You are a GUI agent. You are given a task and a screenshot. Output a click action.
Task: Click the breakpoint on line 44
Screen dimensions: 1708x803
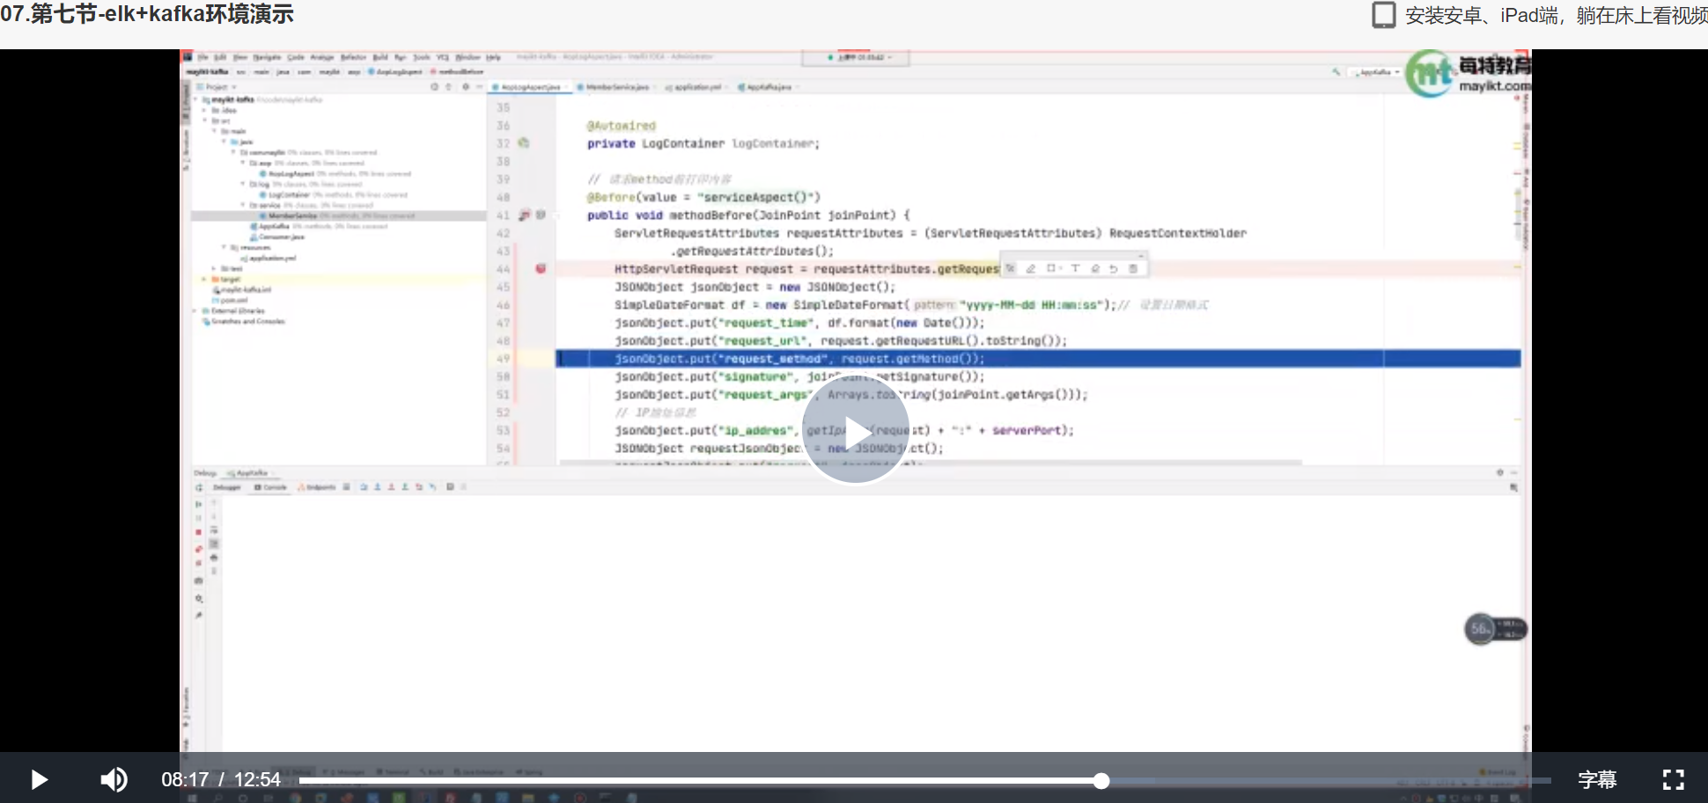[541, 269]
